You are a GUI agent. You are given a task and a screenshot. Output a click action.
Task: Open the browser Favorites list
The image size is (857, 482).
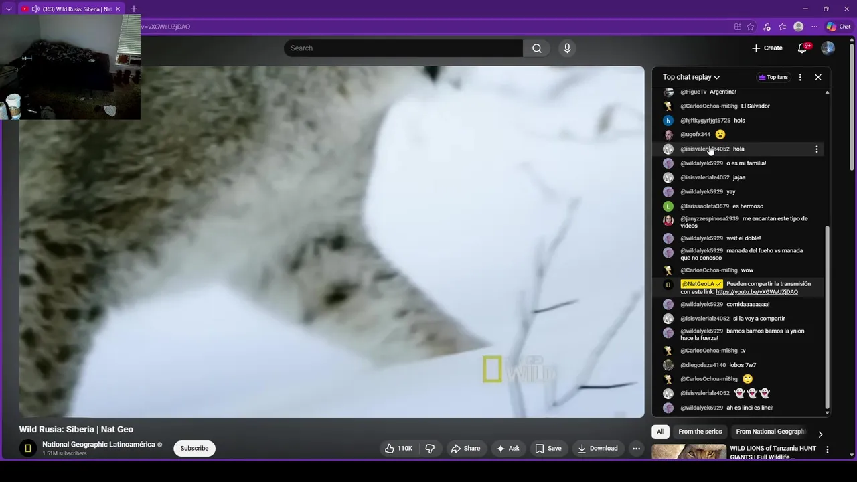pos(783,27)
